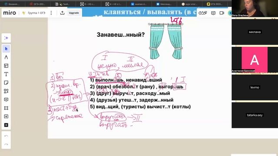Select the Frame tool
Image resolution: width=278 pixels, height=156 pixels.
[x=6, y=108]
